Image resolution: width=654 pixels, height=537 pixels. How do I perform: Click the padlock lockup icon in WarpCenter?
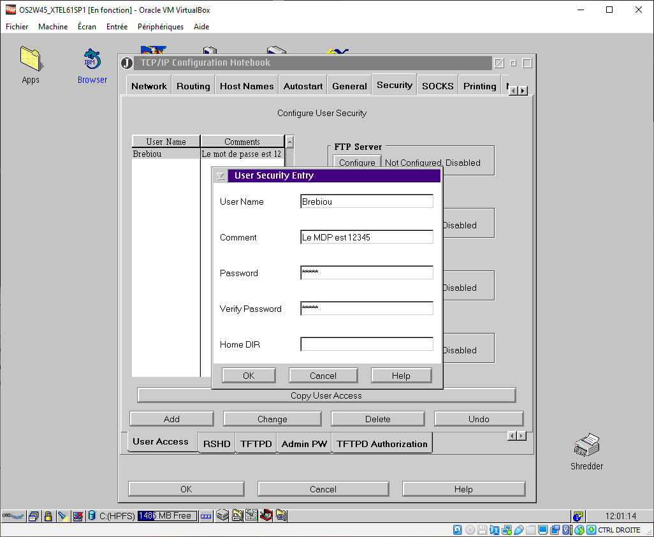tap(48, 516)
